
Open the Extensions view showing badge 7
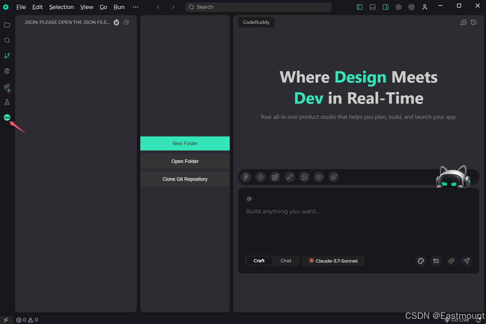click(x=7, y=87)
